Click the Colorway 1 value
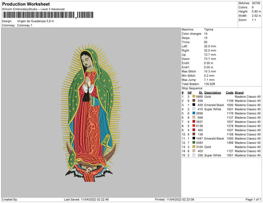 pyautogui.click(x=25, y=25)
